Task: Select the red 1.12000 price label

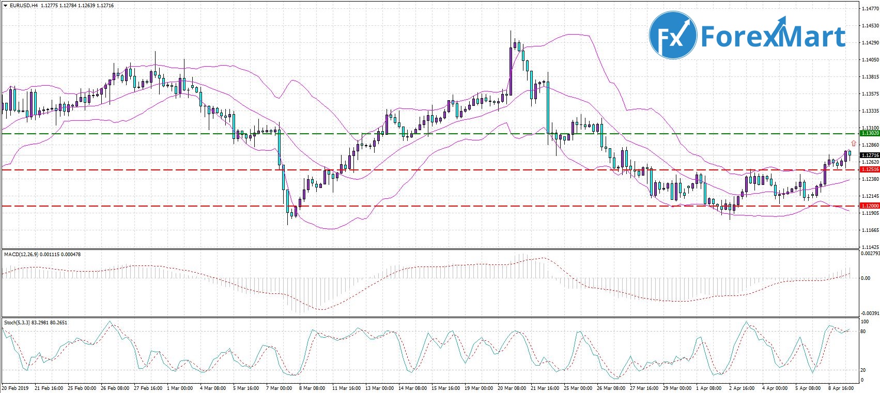Action: (869, 206)
